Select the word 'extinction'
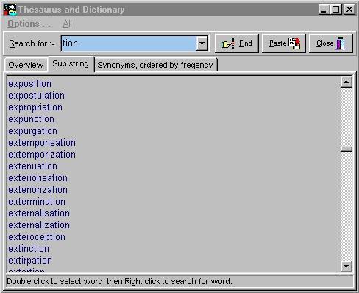This screenshot has height=293, width=359. click(29, 249)
